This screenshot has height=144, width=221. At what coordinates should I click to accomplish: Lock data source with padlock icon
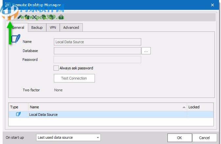point(61,17)
